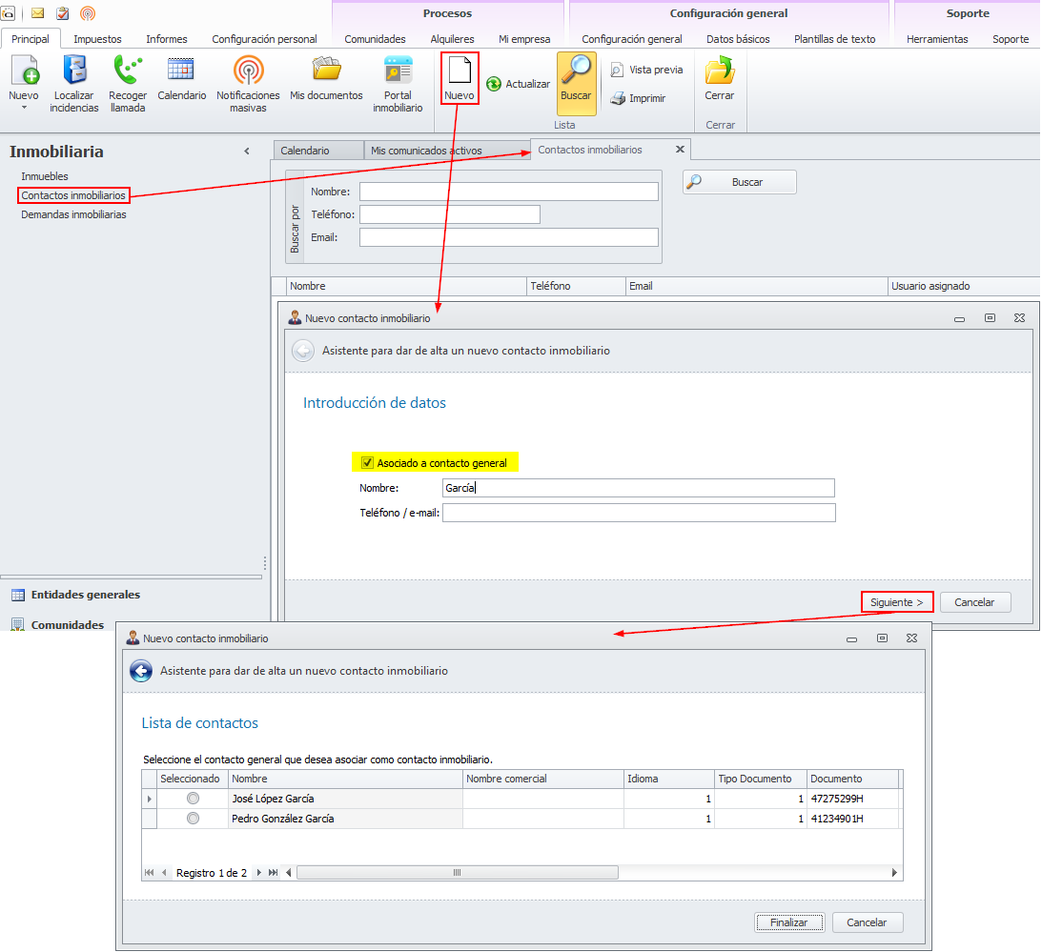Open the Comunidades ribbon tab
This screenshot has width=1042, height=952.
375,39
